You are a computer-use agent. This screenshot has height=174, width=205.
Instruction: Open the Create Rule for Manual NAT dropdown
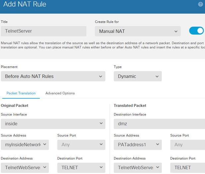pyautogui.click(x=138, y=31)
